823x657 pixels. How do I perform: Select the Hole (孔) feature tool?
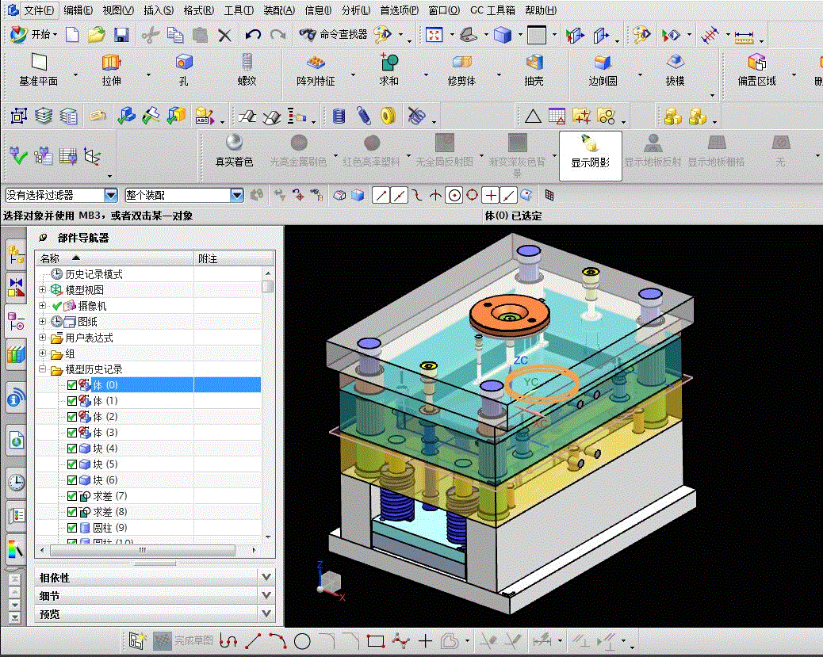pos(184,63)
